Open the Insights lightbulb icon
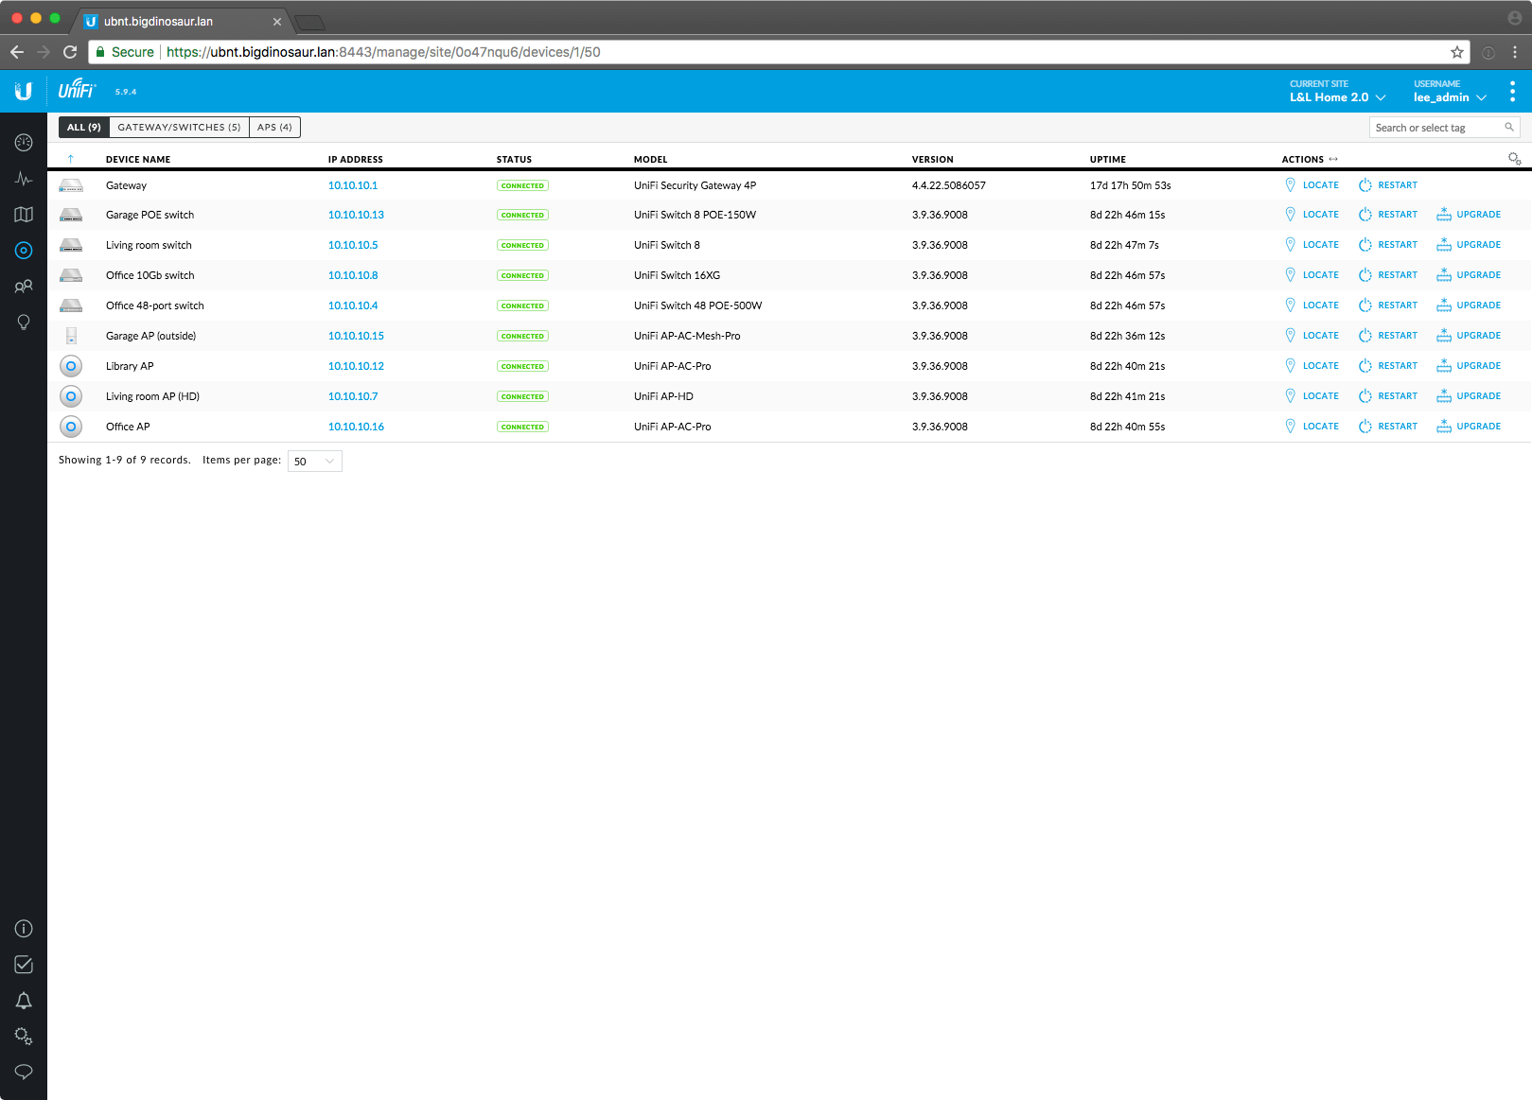The height and width of the screenshot is (1100, 1532). point(24,323)
